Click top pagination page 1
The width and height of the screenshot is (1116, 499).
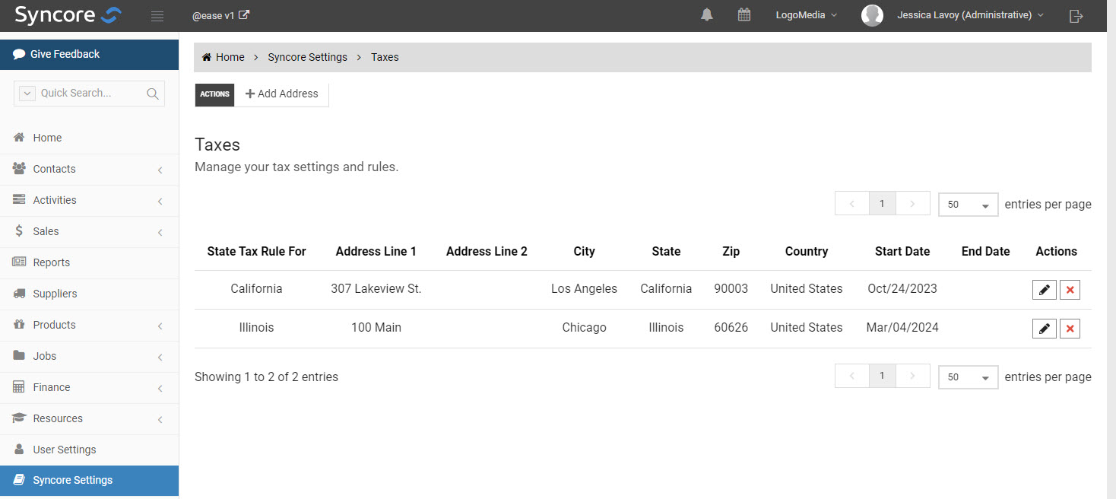(882, 204)
